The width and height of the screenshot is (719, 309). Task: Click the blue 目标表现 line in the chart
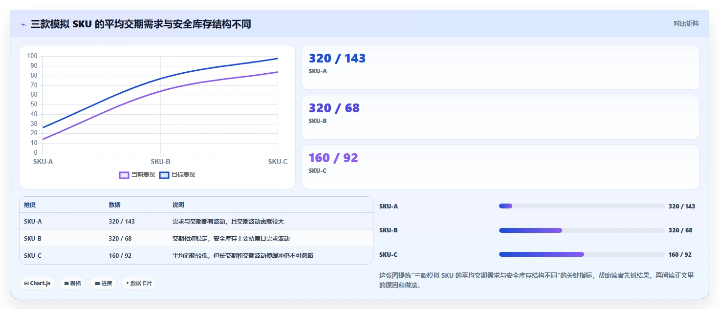click(160, 79)
